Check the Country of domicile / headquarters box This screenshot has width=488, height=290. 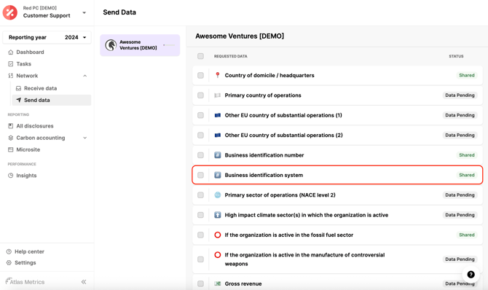[200, 75]
